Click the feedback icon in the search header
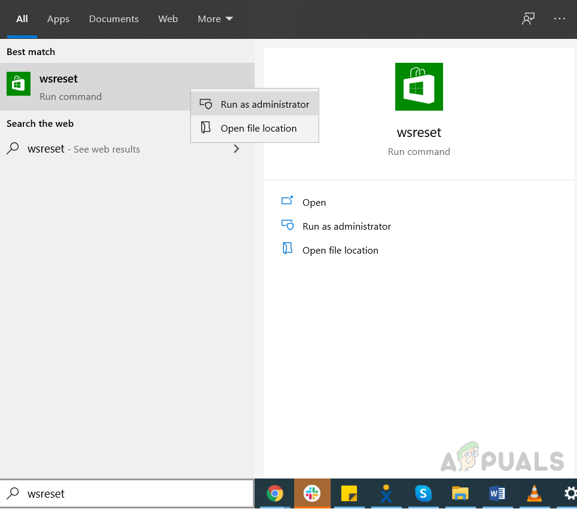 click(528, 19)
